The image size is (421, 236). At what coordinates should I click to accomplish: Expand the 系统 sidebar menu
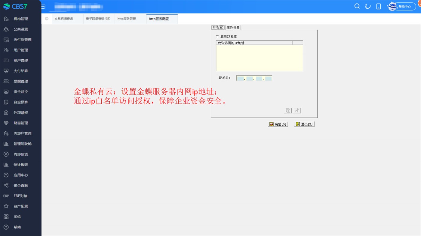[x=17, y=217]
